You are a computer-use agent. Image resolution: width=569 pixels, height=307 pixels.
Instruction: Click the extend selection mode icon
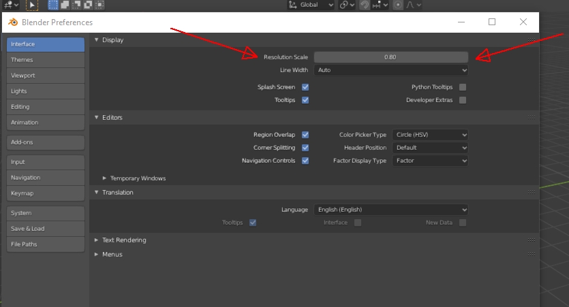tap(64, 5)
